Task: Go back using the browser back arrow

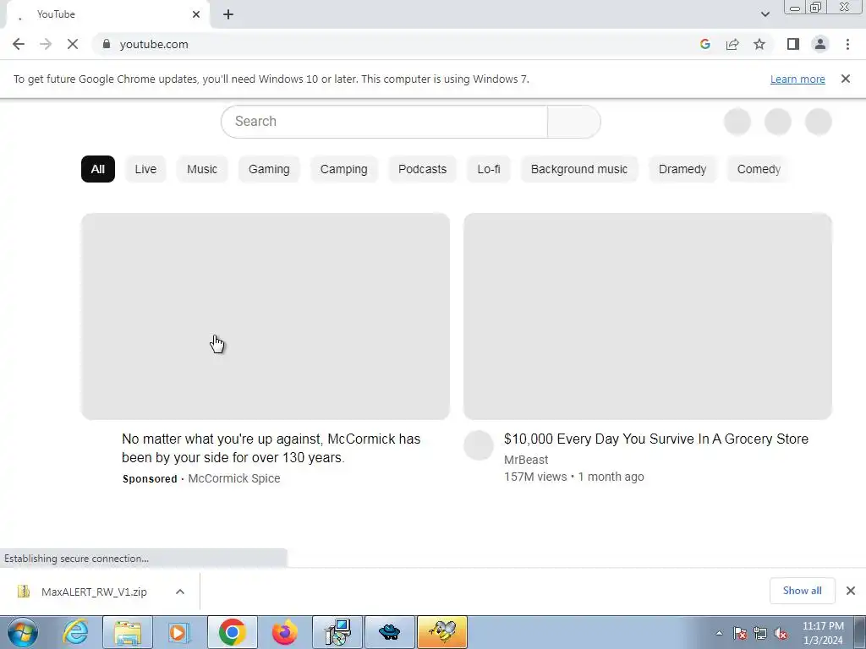Action: coord(19,44)
